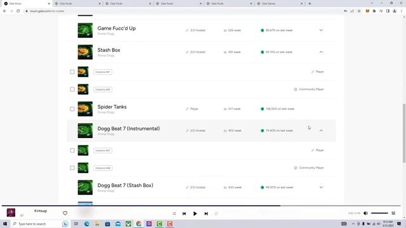Open Google Chrome from the taskbar
Image resolution: width=406 pixels, height=228 pixels.
139,224
